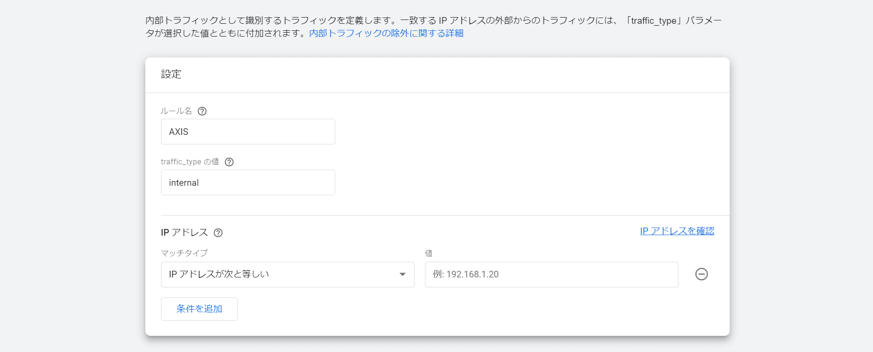The width and height of the screenshot is (873, 352).
Task: Click the 条件を追加 button
Action: 199,309
